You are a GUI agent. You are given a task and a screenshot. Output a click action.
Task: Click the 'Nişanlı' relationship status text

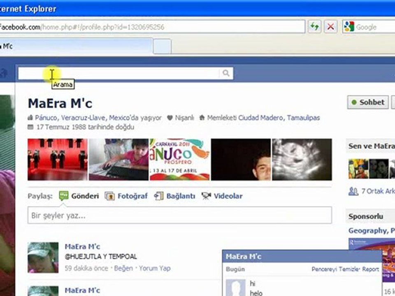point(184,118)
